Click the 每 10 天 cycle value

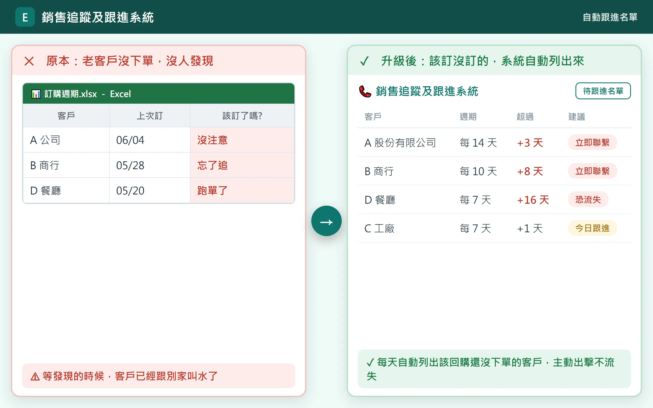click(x=478, y=171)
